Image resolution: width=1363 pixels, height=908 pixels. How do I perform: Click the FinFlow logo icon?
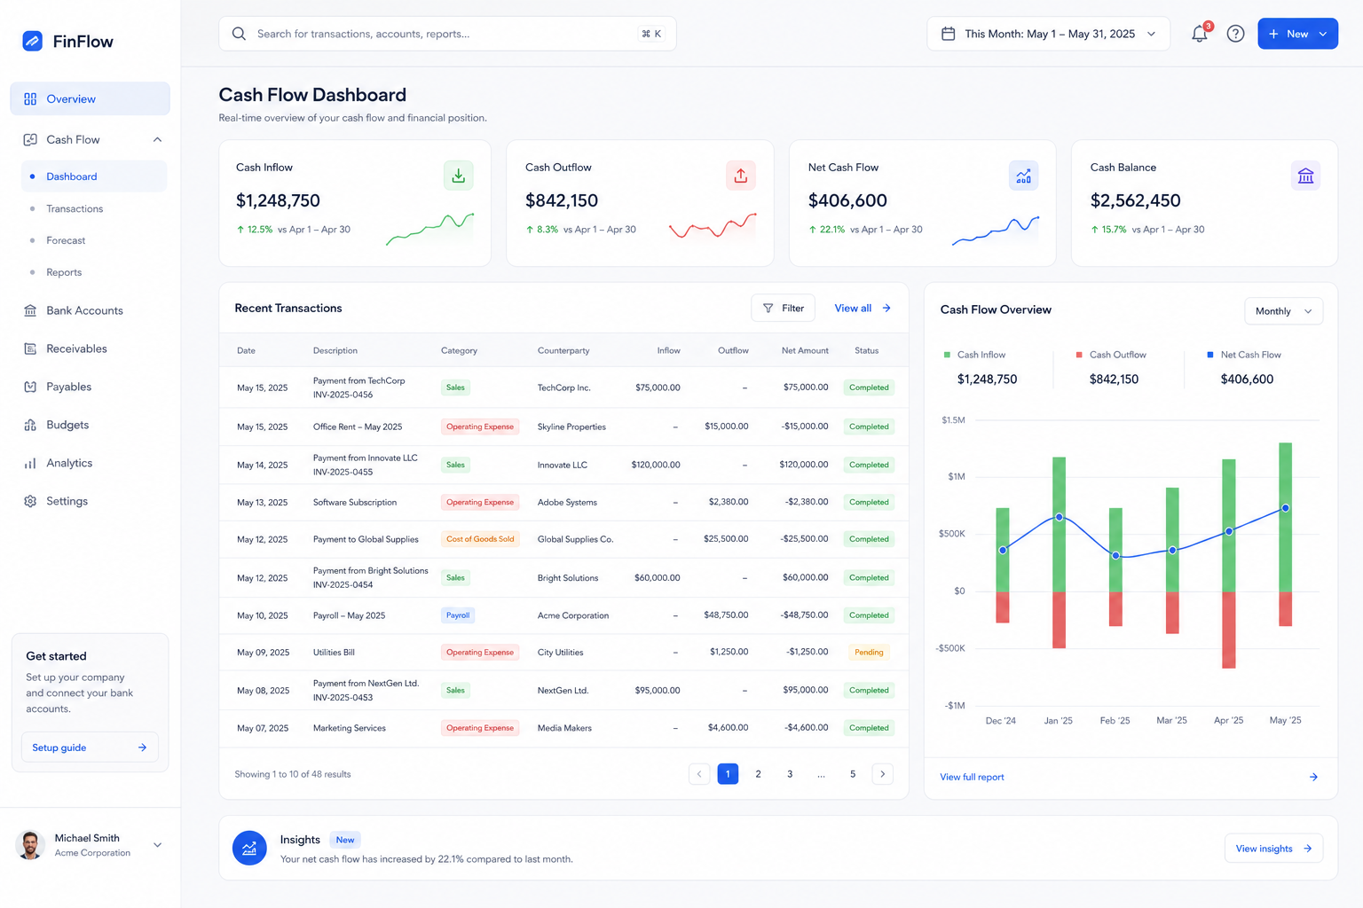coord(32,41)
